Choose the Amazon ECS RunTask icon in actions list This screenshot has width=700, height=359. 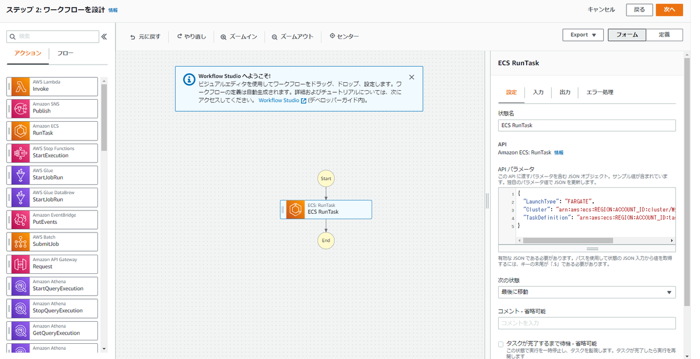(20, 131)
